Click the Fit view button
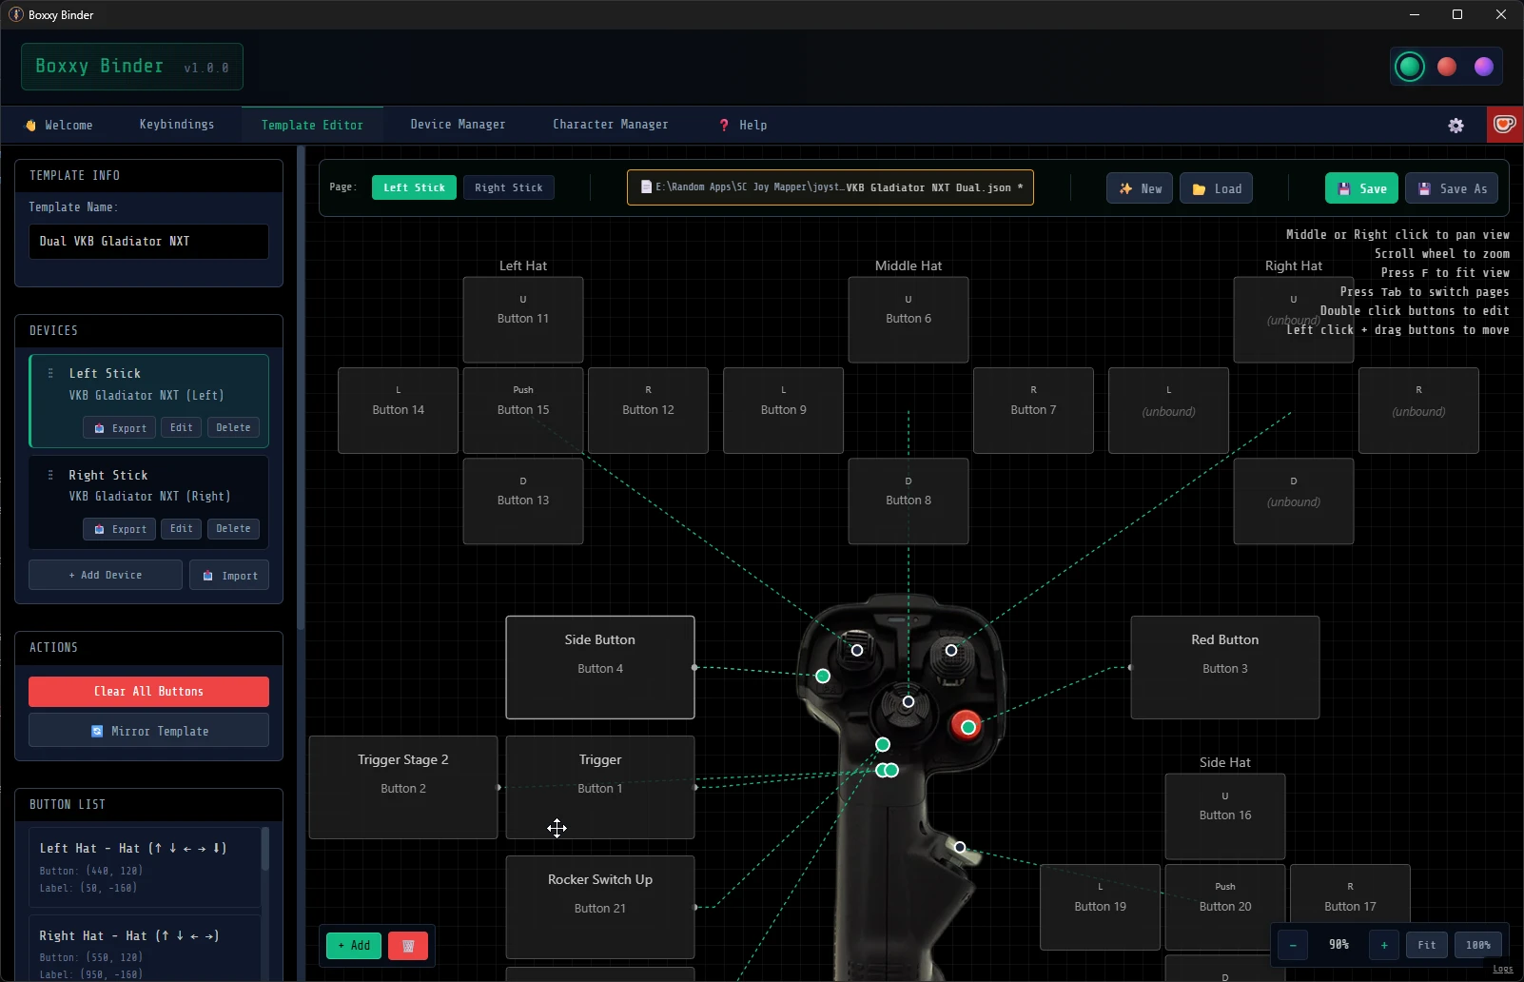Viewport: 1524px width, 982px height. click(1427, 945)
